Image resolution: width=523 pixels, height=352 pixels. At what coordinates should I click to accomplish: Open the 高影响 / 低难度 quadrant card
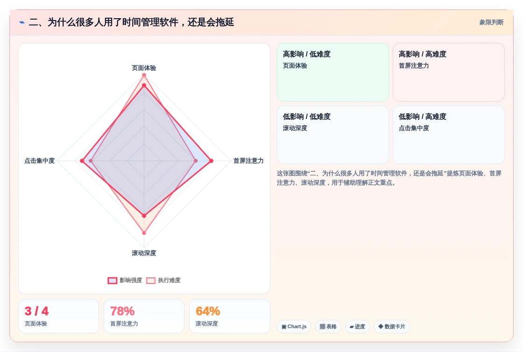(x=333, y=72)
